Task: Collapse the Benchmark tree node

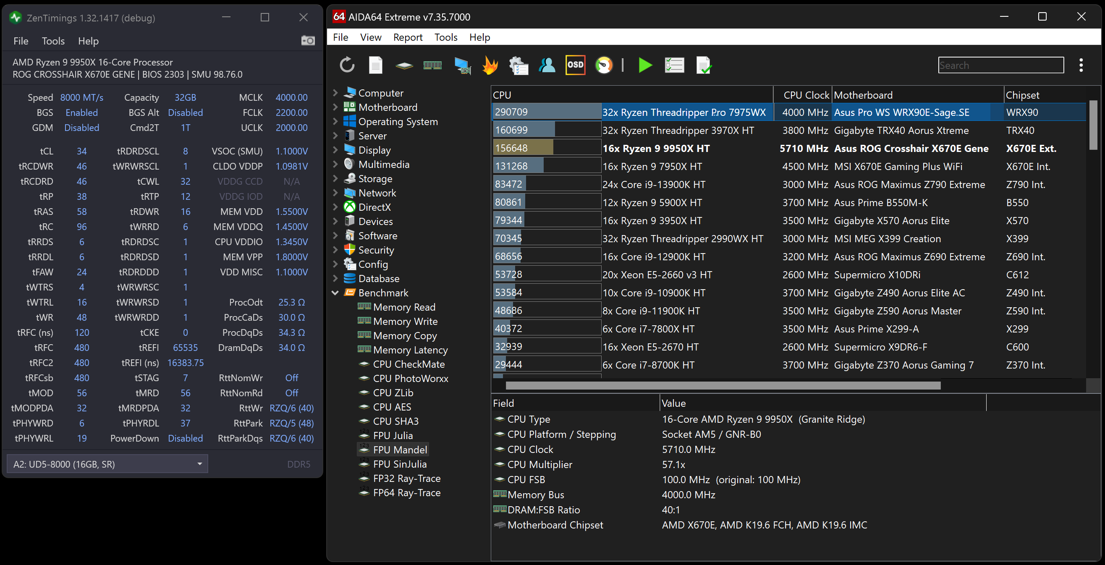Action: pos(335,293)
